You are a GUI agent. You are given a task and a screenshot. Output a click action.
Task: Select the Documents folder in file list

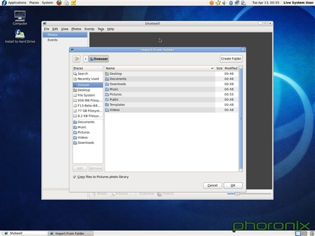point(172,79)
